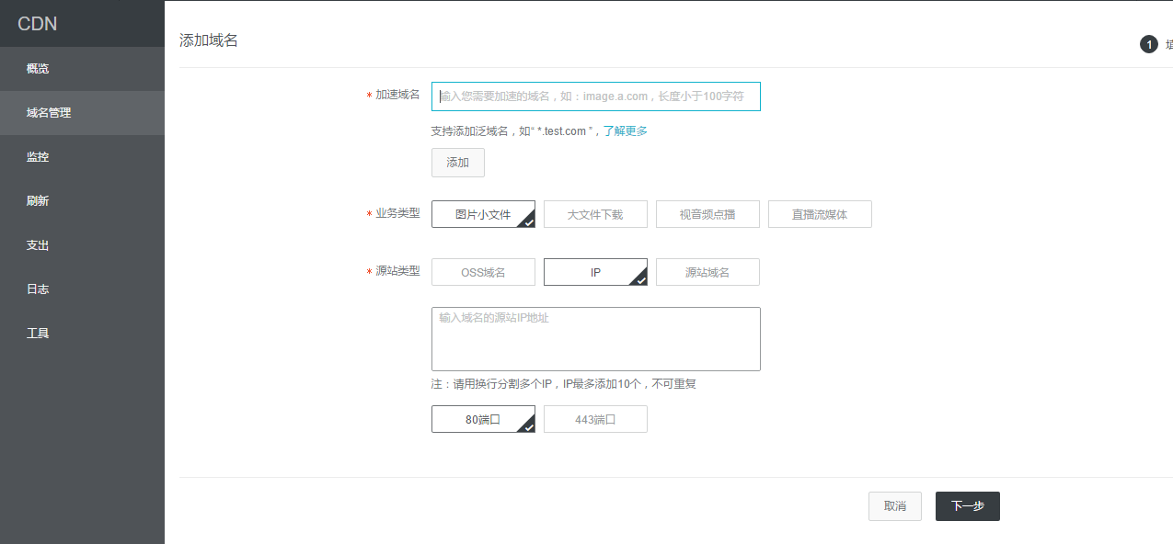Select IP as origin type
1173x544 pixels.
[595, 273]
